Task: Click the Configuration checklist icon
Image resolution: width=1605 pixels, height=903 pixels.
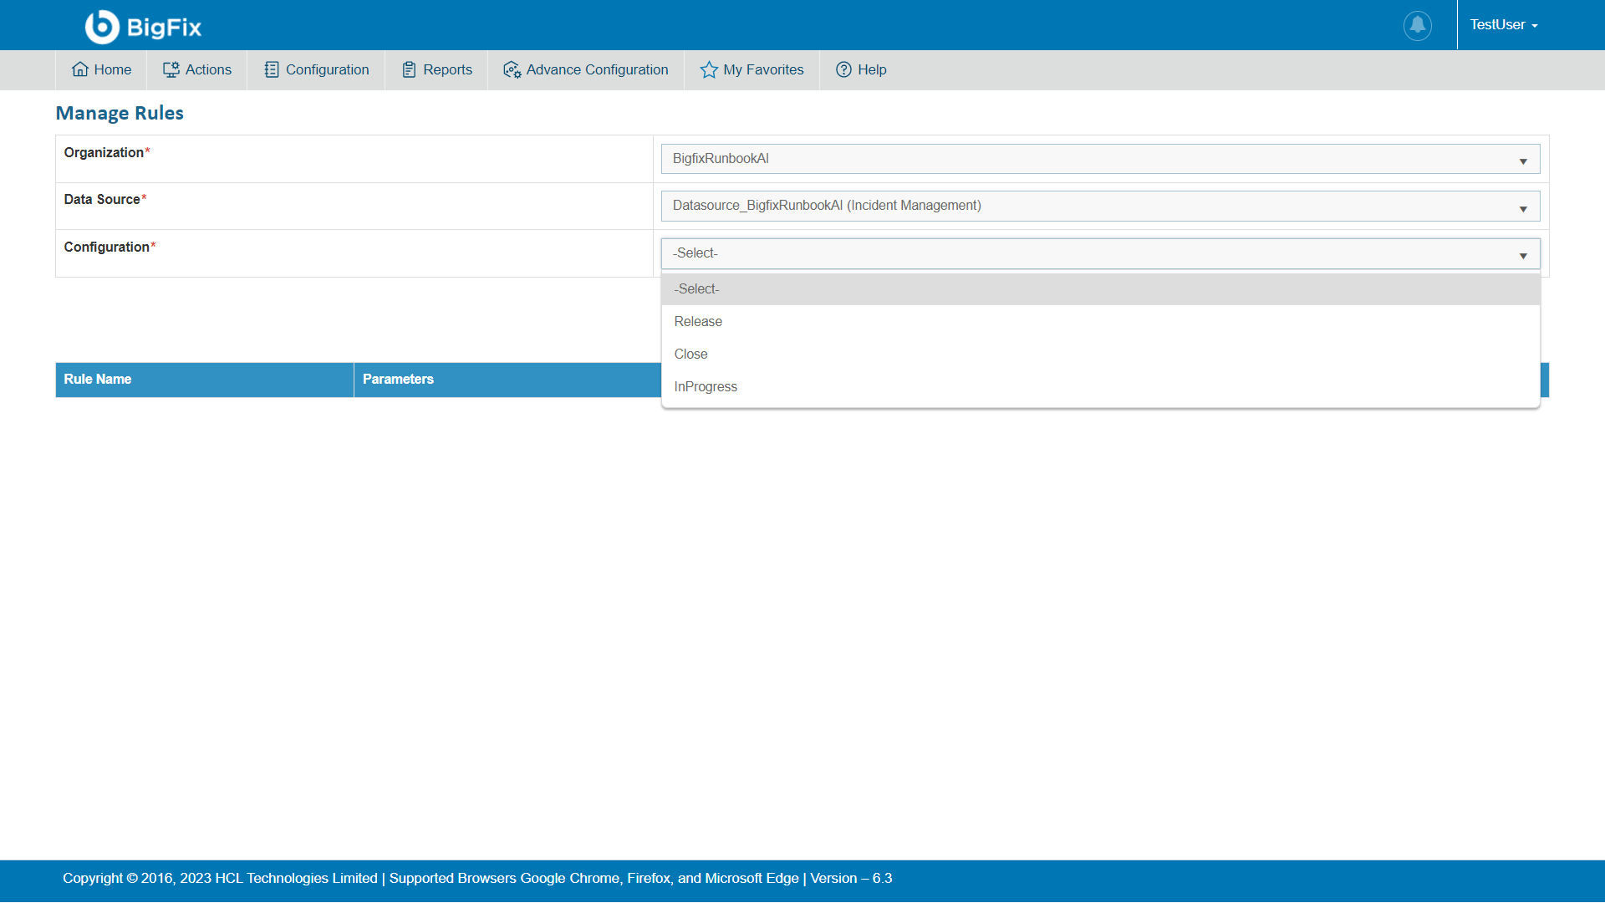Action: 272,69
